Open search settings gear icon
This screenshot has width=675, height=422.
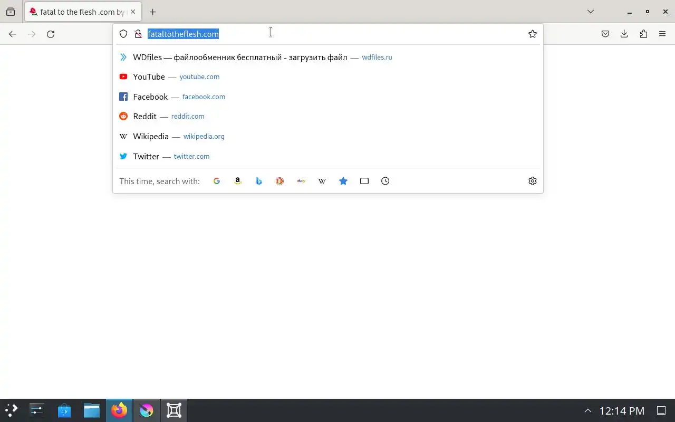[533, 181]
